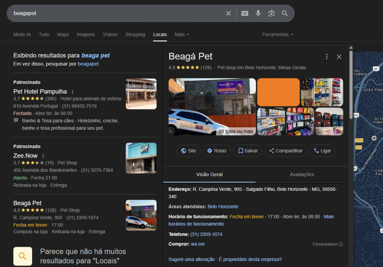
Task: Expand the Mais dropdown menu
Action: 182,35
